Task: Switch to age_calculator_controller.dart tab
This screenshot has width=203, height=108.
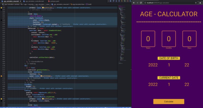Action: click(35, 1)
